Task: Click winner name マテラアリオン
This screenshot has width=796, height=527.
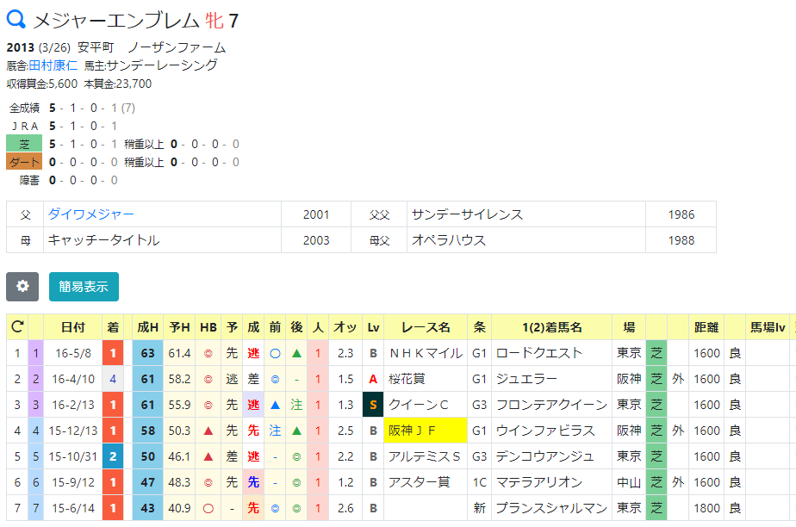Action: 538,482
